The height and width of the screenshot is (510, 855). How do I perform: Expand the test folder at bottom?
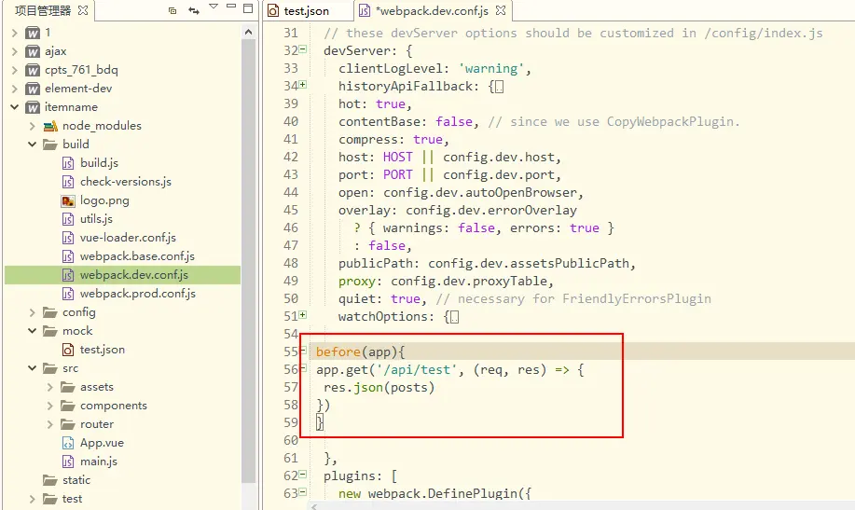coord(33,499)
